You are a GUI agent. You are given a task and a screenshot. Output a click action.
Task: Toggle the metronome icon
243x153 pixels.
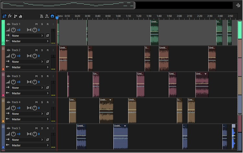(x=41, y=16)
